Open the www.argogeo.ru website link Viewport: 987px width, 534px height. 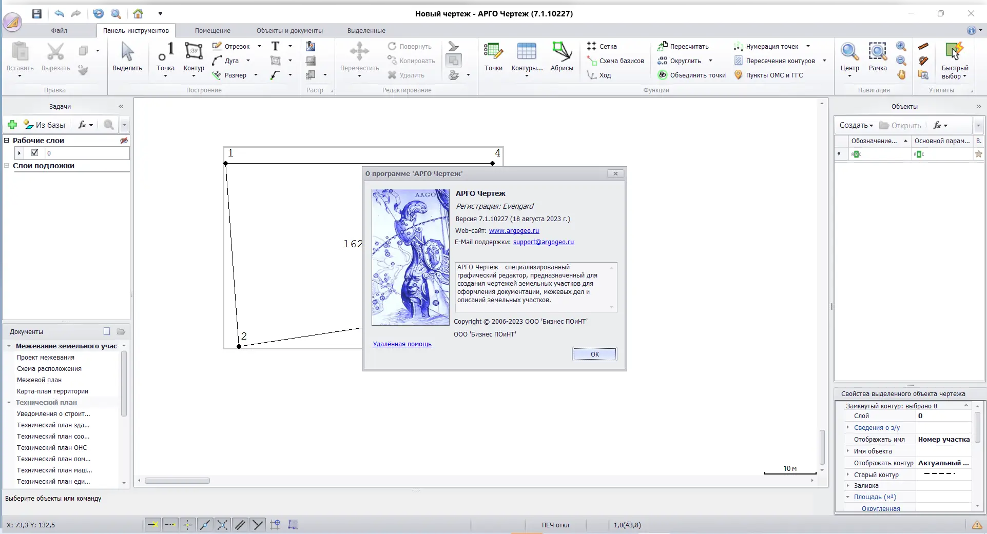(x=514, y=231)
